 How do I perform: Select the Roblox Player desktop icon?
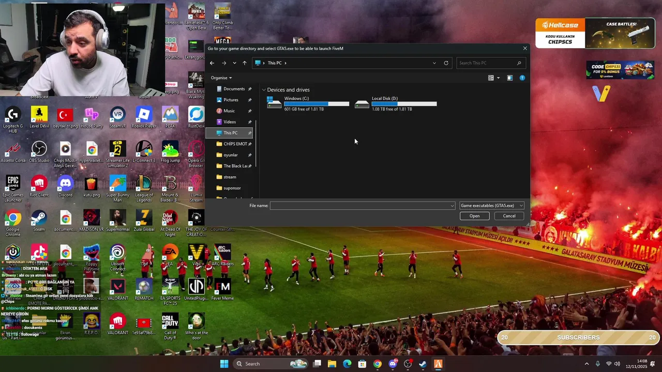tap(144, 118)
